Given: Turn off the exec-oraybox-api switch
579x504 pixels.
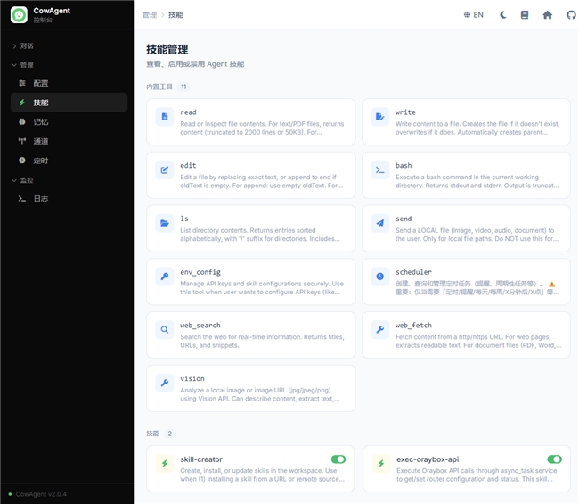Looking at the screenshot, I should click(x=554, y=459).
